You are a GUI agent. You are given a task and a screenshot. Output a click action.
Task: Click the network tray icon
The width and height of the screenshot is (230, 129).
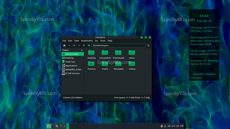coord(165,126)
